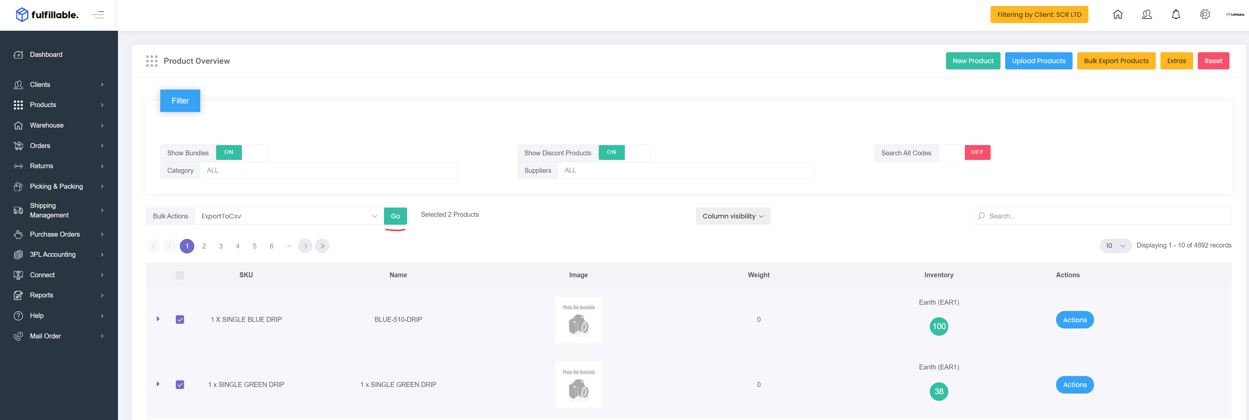Viewport: 1249px width, 420px height.
Task: Open the Column visibility dropdown
Action: pos(733,216)
